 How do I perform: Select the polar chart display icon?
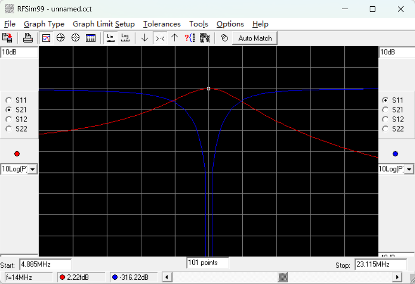[75, 38]
